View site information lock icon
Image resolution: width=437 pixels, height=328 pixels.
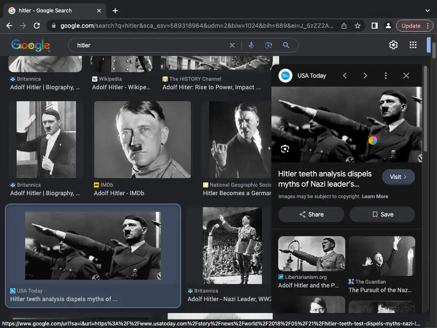pos(54,26)
